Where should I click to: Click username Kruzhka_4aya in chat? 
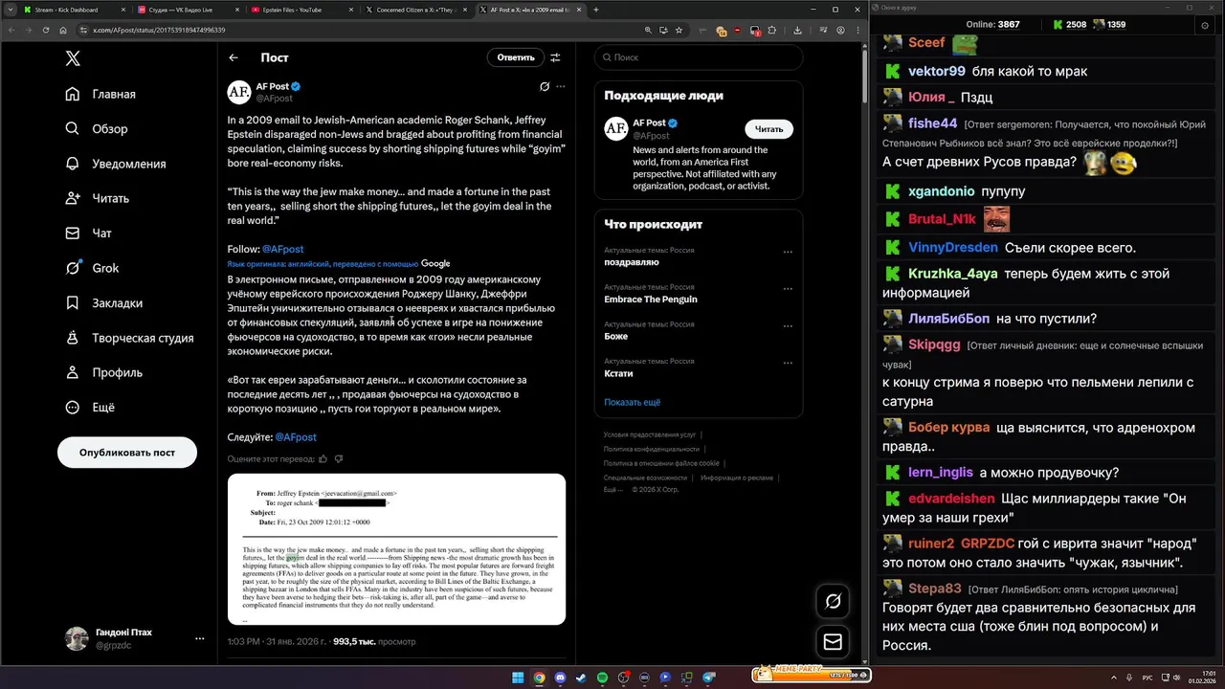pos(953,274)
